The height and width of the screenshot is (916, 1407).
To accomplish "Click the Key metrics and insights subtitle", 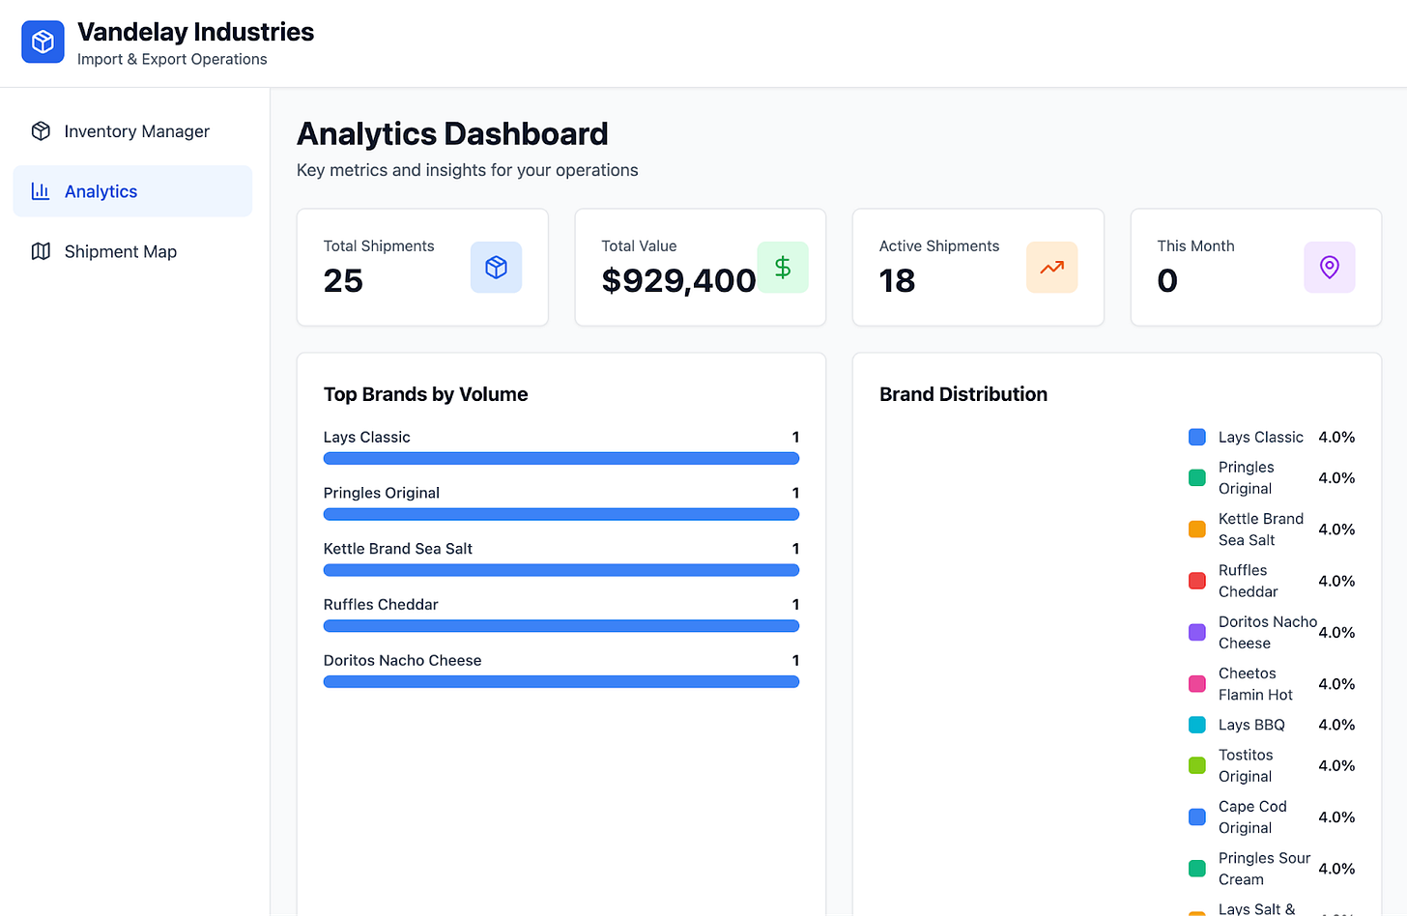I will point(467,170).
